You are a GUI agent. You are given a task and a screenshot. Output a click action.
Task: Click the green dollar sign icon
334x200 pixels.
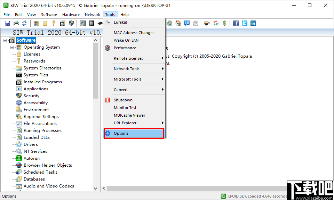click(224, 23)
